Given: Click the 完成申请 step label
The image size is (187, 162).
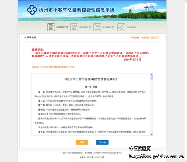Looking at the screenshot, I should click(x=131, y=27).
